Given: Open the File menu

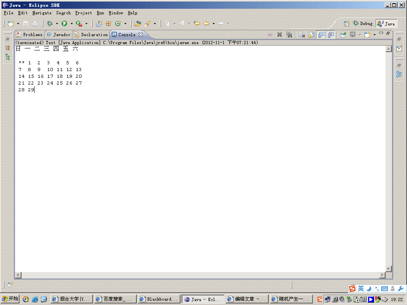Looking at the screenshot, I should [9, 13].
